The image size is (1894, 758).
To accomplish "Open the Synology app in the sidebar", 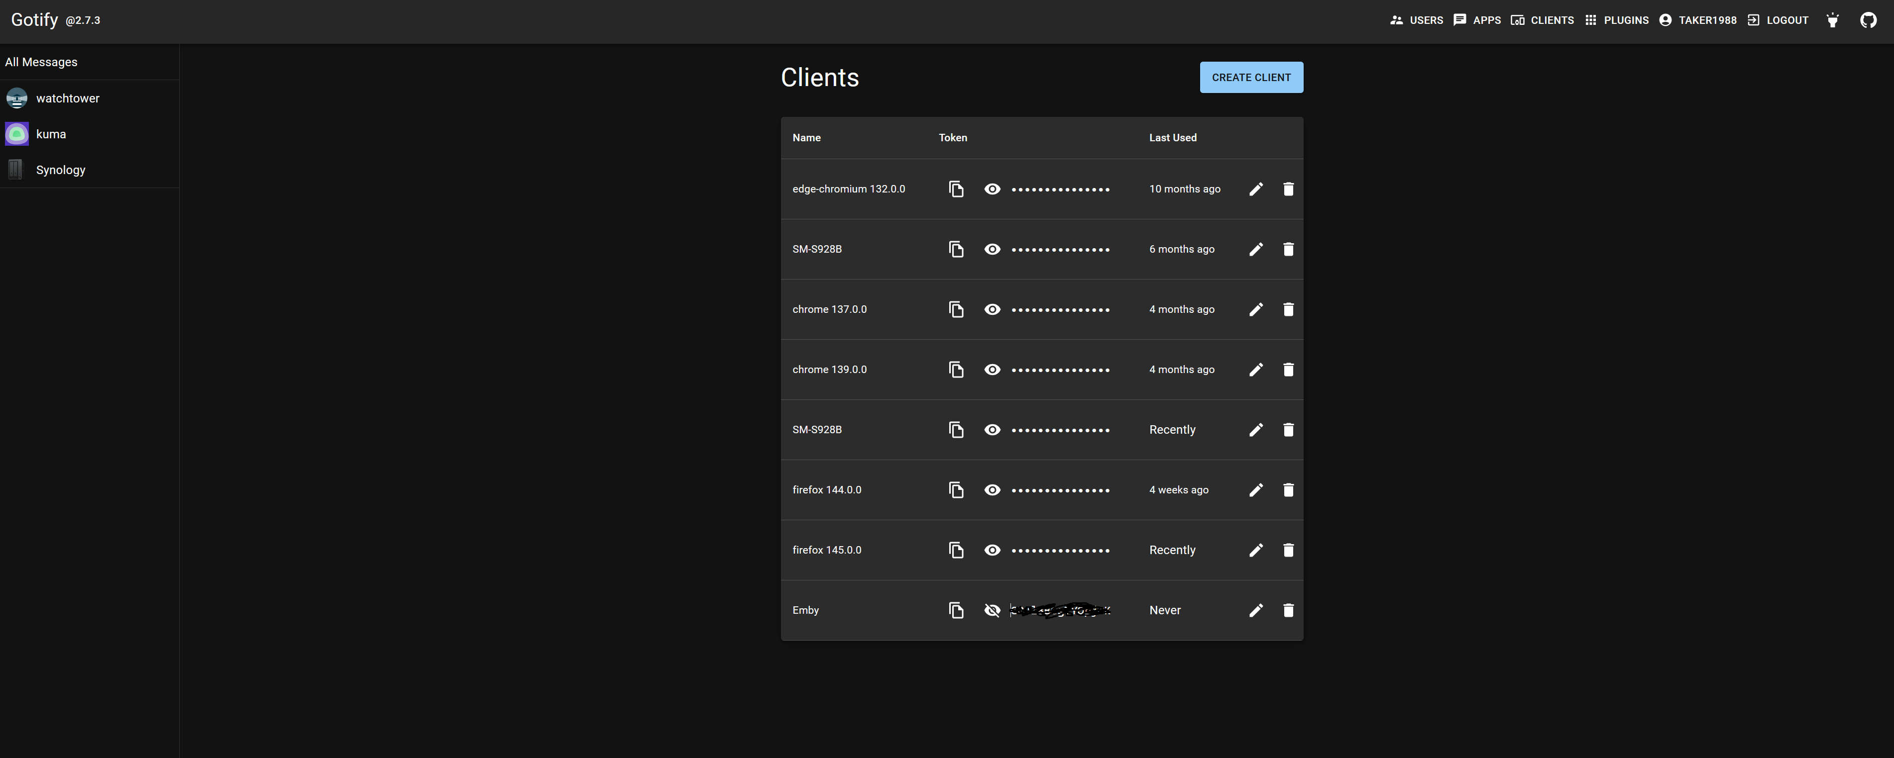I will pyautogui.click(x=60, y=170).
